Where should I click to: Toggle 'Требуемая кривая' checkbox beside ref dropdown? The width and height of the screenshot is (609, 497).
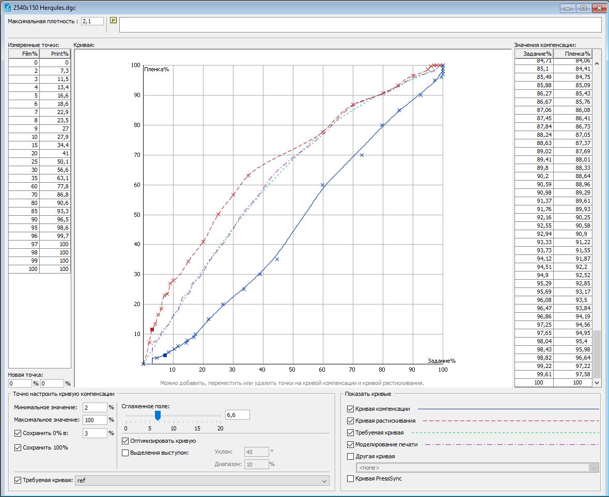coord(18,480)
